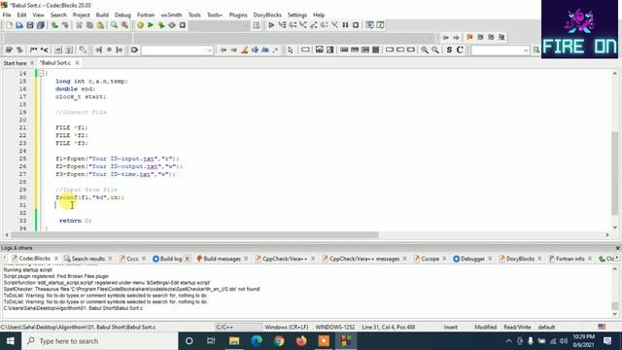Toggle the comments C button
Image resolution: width=622 pixels, height=350 pixels.
[460, 50]
